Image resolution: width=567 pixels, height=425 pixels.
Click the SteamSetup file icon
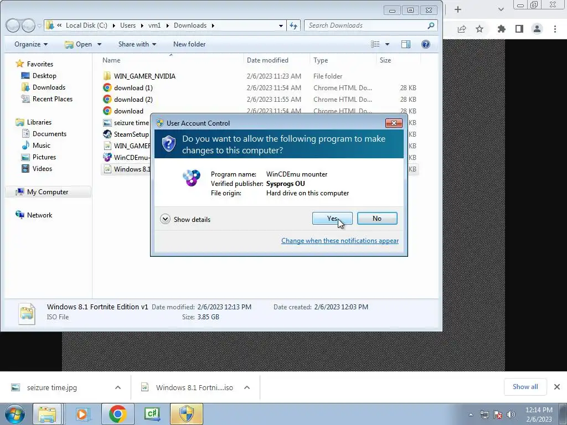[x=107, y=134]
